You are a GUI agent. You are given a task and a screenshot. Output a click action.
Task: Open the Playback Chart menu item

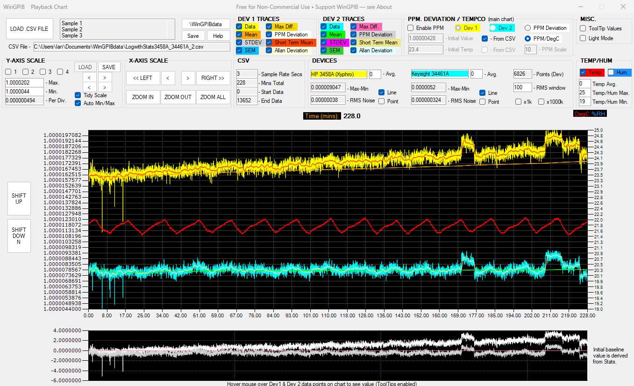(49, 7)
